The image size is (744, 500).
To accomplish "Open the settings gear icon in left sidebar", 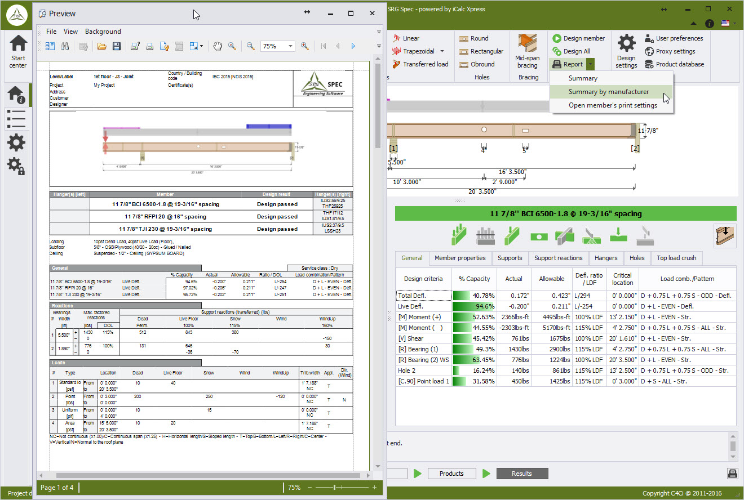I will tap(16, 142).
